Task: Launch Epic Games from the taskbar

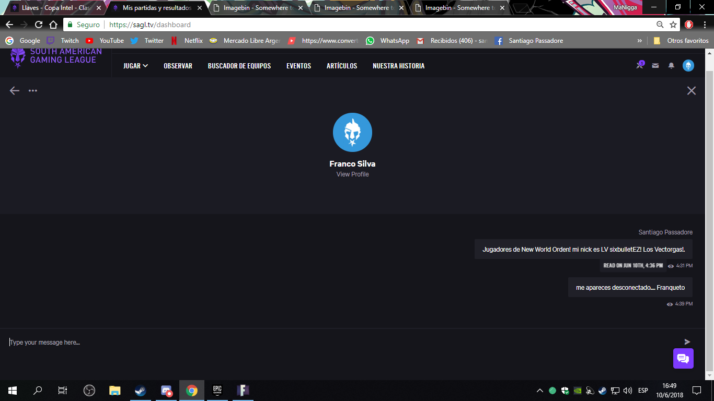Action: (217, 390)
